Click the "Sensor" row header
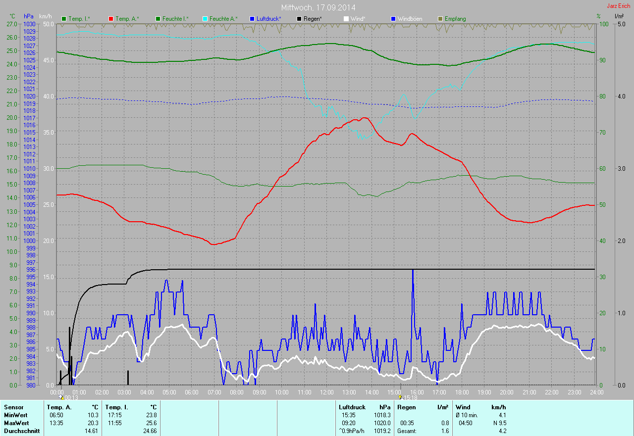This screenshot has width=634, height=436. (13, 407)
